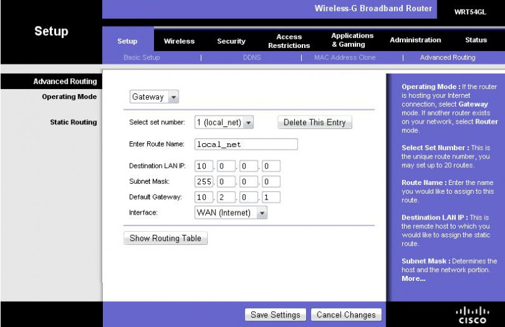Screen dimensions: 505x327
Task: Switch to the Setup tab
Action: (x=128, y=41)
